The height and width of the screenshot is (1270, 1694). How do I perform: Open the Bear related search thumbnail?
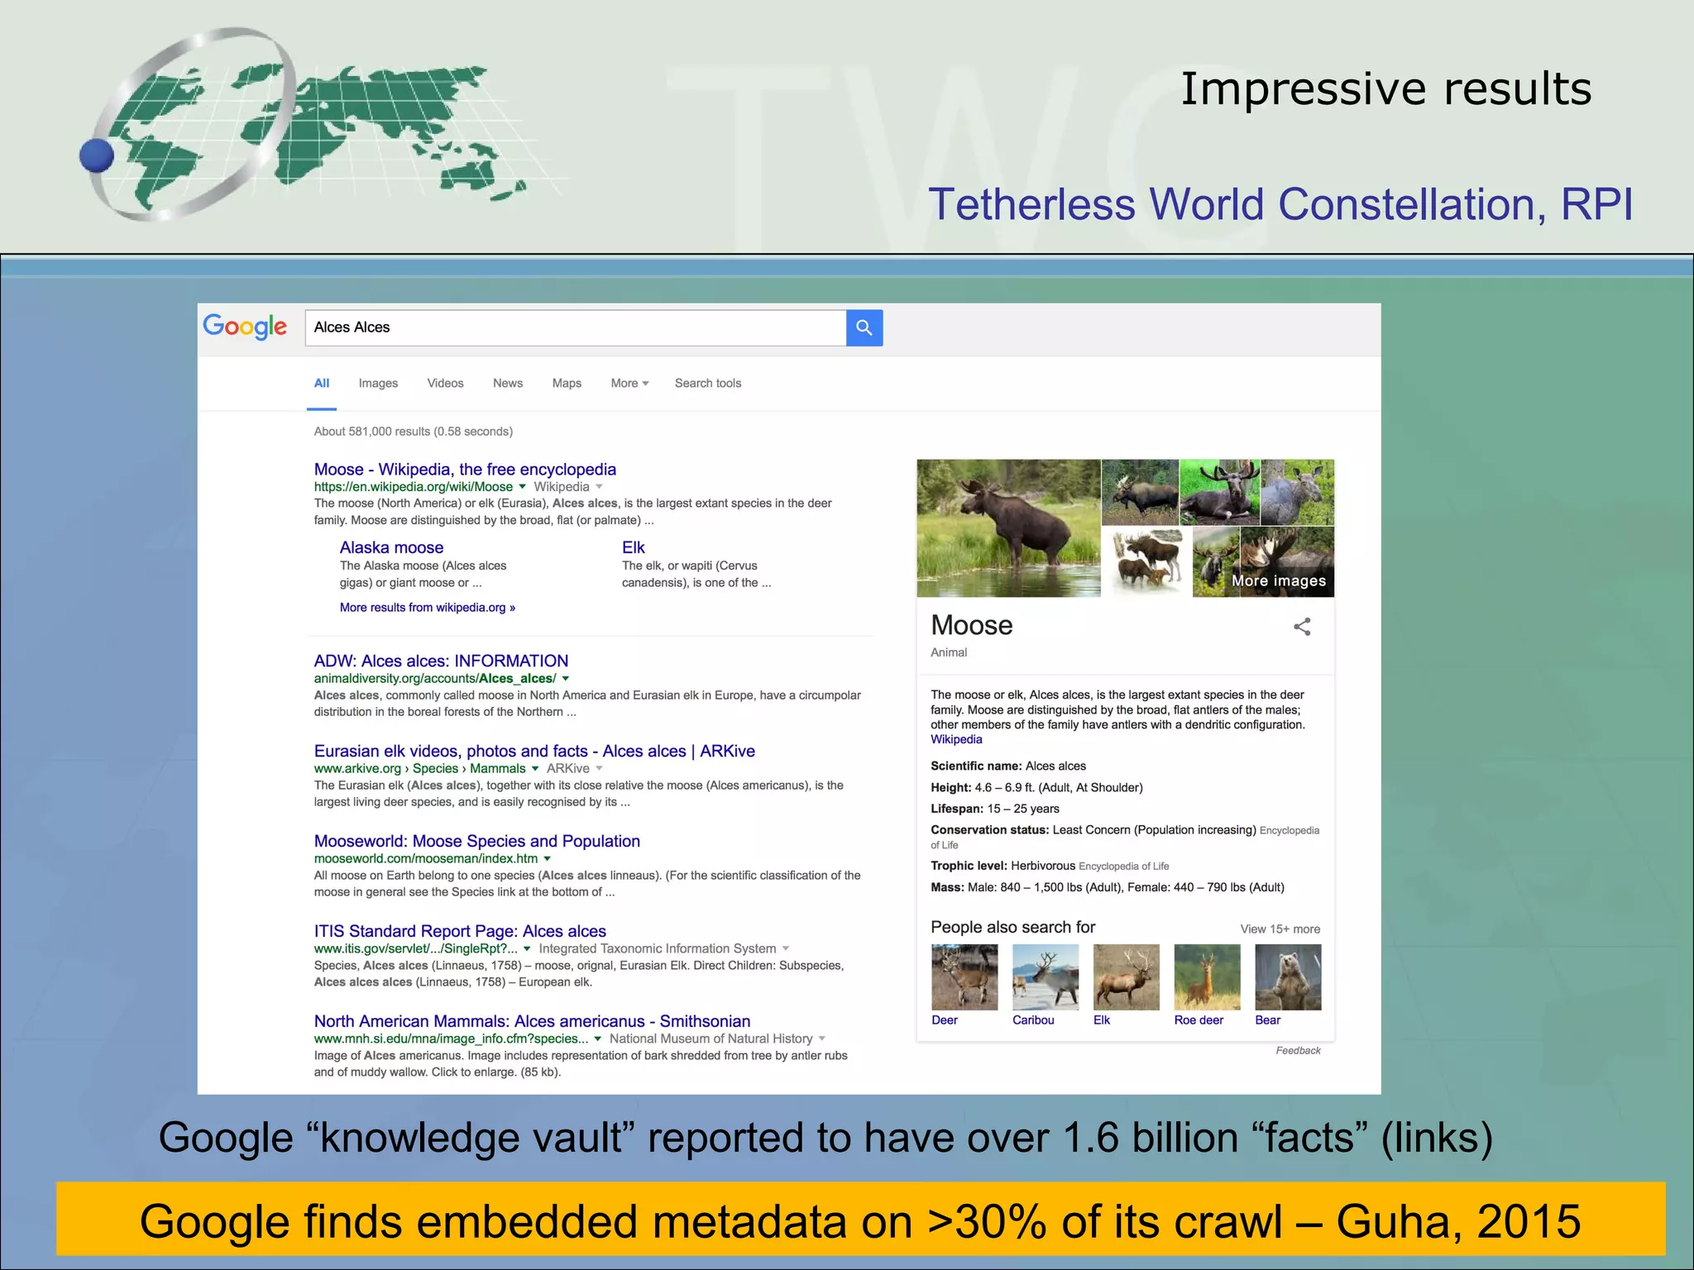tap(1287, 977)
